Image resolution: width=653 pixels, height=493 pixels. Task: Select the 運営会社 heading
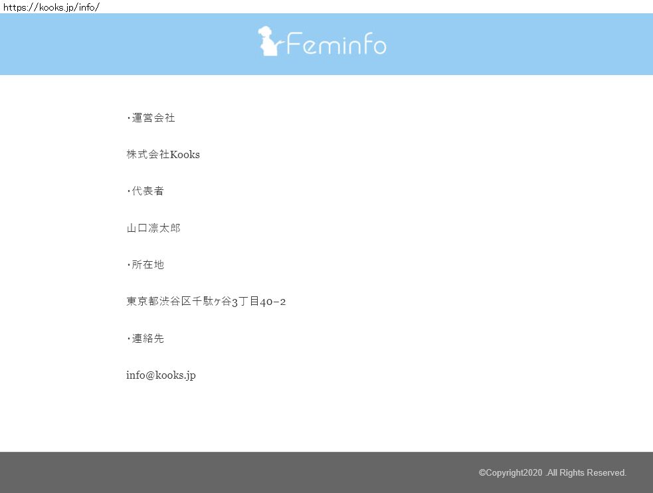coord(153,118)
